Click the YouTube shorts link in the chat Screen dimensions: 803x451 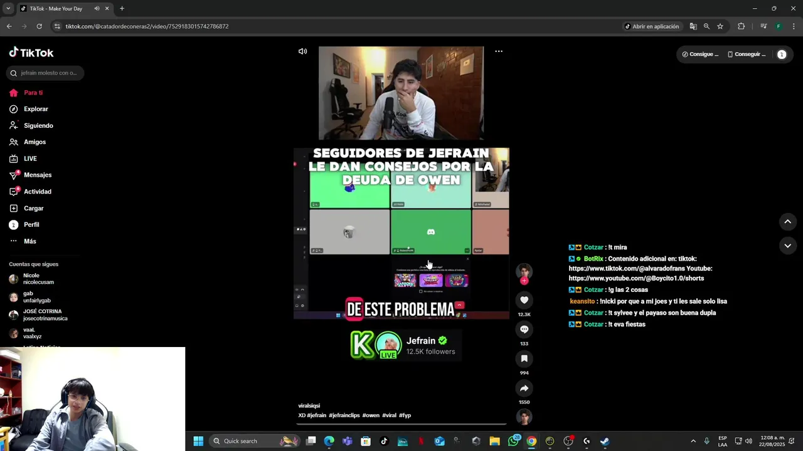636,278
